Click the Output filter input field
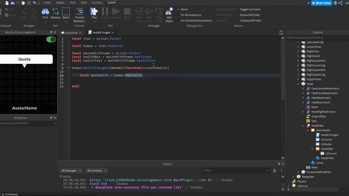The height and width of the screenshot is (196, 349). point(236,170)
